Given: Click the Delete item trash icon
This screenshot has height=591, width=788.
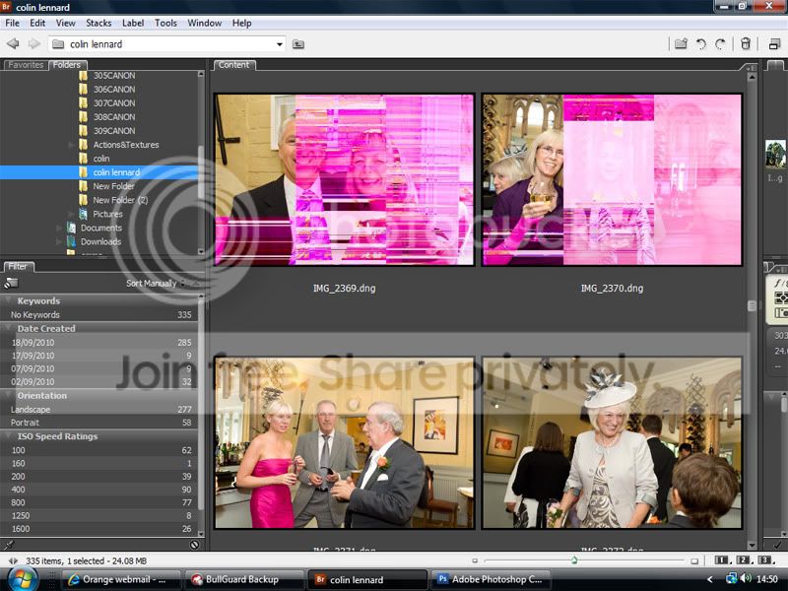Looking at the screenshot, I should click(746, 43).
